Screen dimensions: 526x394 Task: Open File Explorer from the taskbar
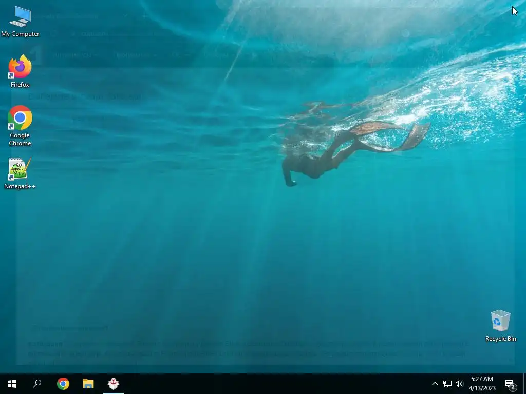88,384
